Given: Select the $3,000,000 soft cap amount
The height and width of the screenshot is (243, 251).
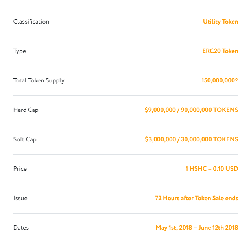Looking at the screenshot, I should (160, 139).
